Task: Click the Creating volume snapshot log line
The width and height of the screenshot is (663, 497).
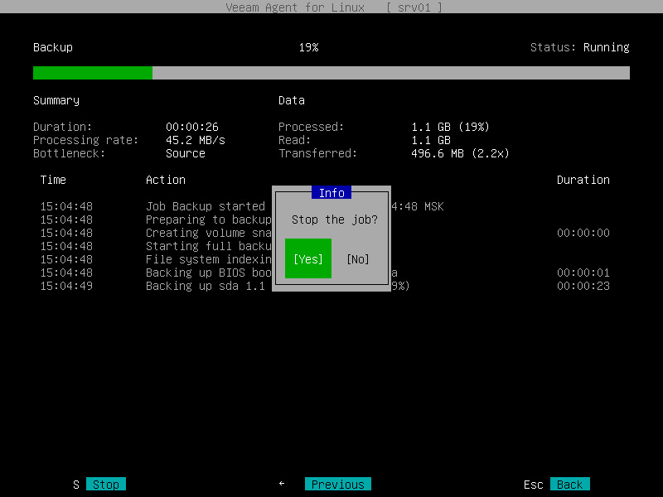Action: (203, 233)
